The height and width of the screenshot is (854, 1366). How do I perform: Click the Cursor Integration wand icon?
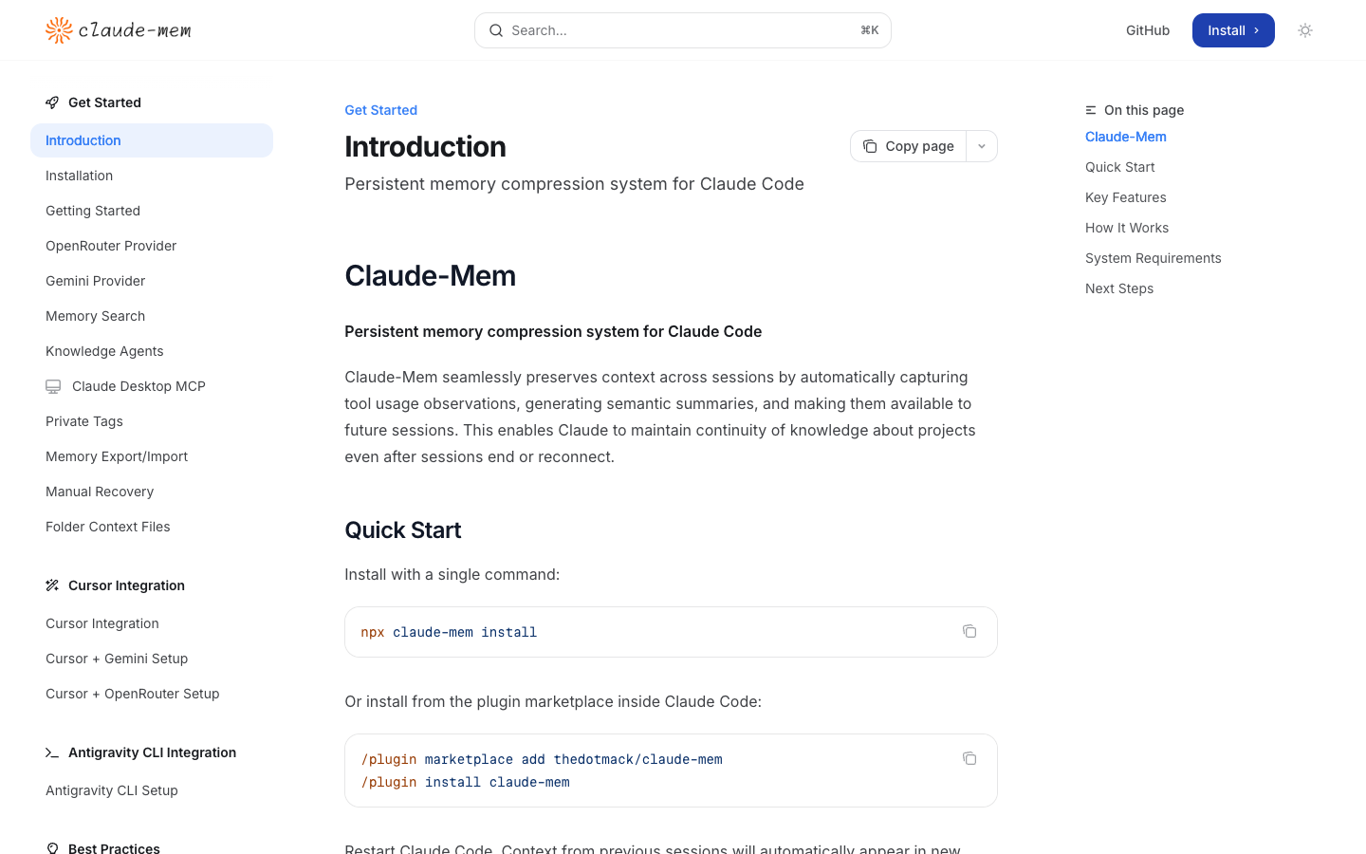tap(52, 585)
